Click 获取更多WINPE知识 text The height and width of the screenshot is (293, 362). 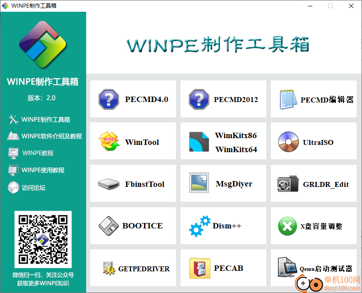[43, 284]
